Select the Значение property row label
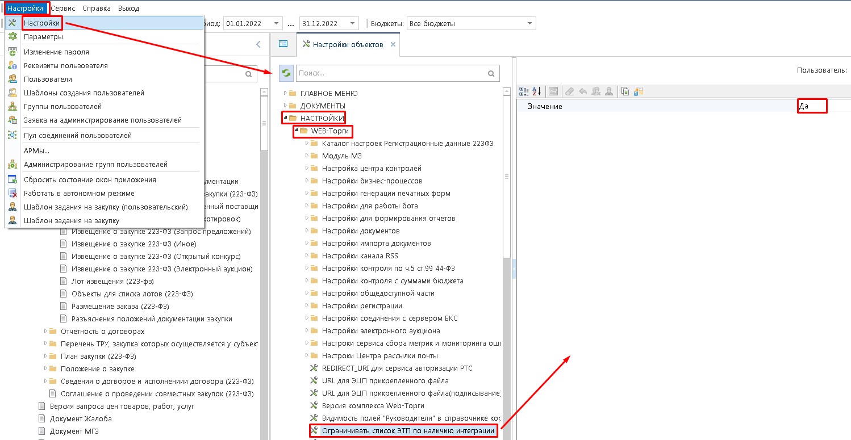Viewport: 851px width, 440px height. pos(545,106)
